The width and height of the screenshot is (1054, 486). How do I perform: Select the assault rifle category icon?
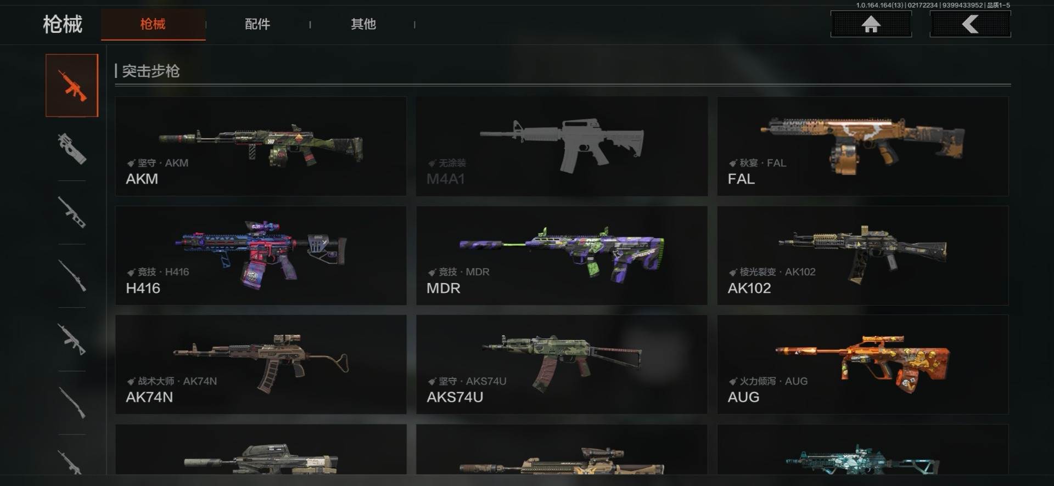72,86
